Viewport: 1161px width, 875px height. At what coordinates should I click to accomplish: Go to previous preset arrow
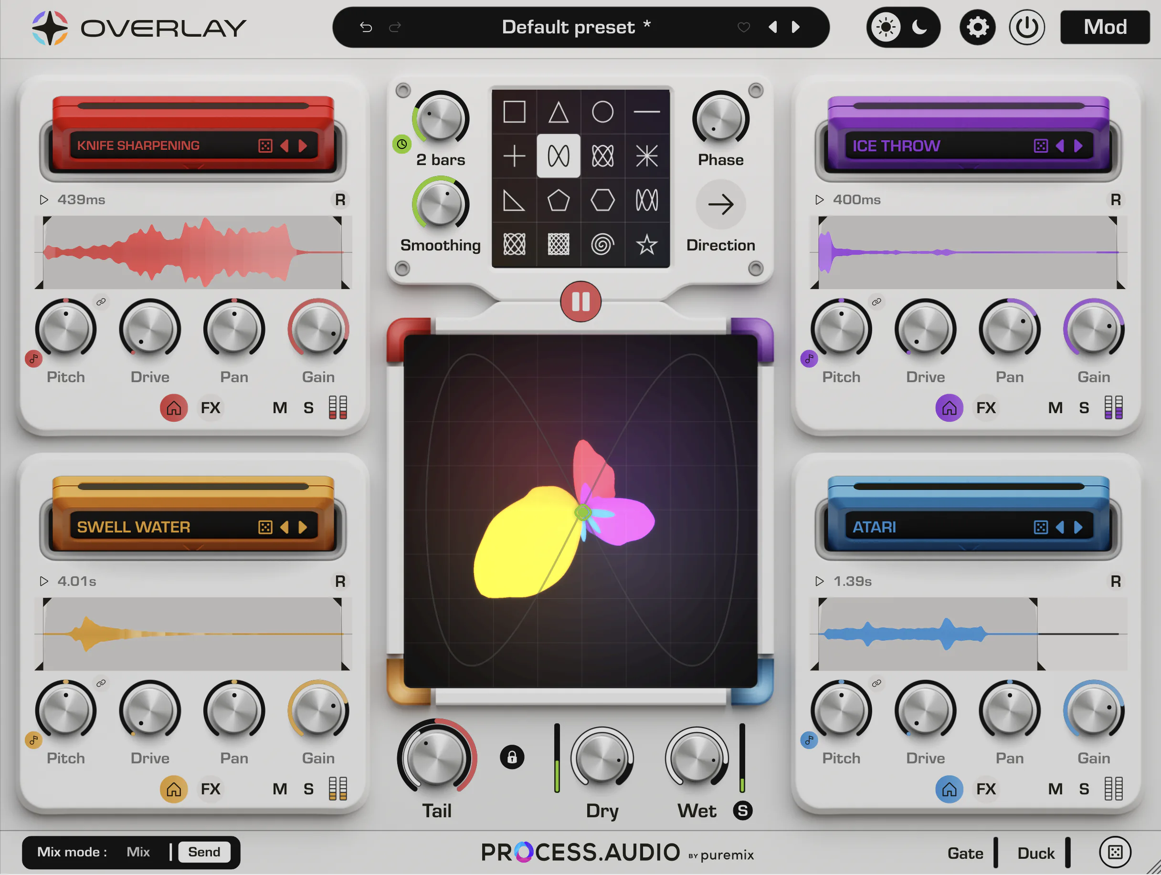772,27
